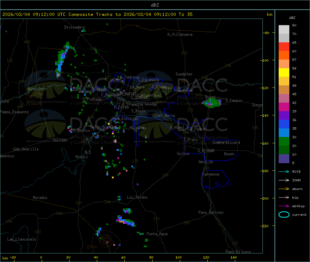Click the cyan 50YD track arrow in legend
The image size is (310, 262).
[284, 171]
